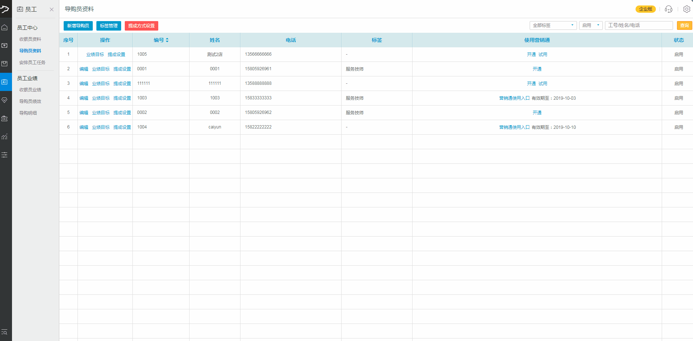Open the 启用 status dropdown
The height and width of the screenshot is (341, 693).
point(590,25)
